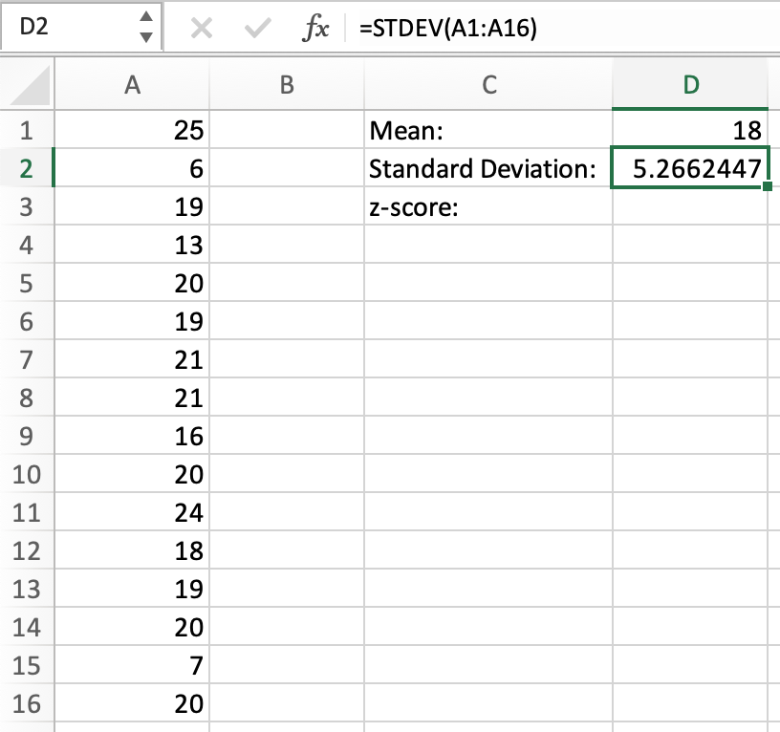Viewport: 780px width, 732px height.
Task: Open the insert function fx button
Action: point(314,29)
